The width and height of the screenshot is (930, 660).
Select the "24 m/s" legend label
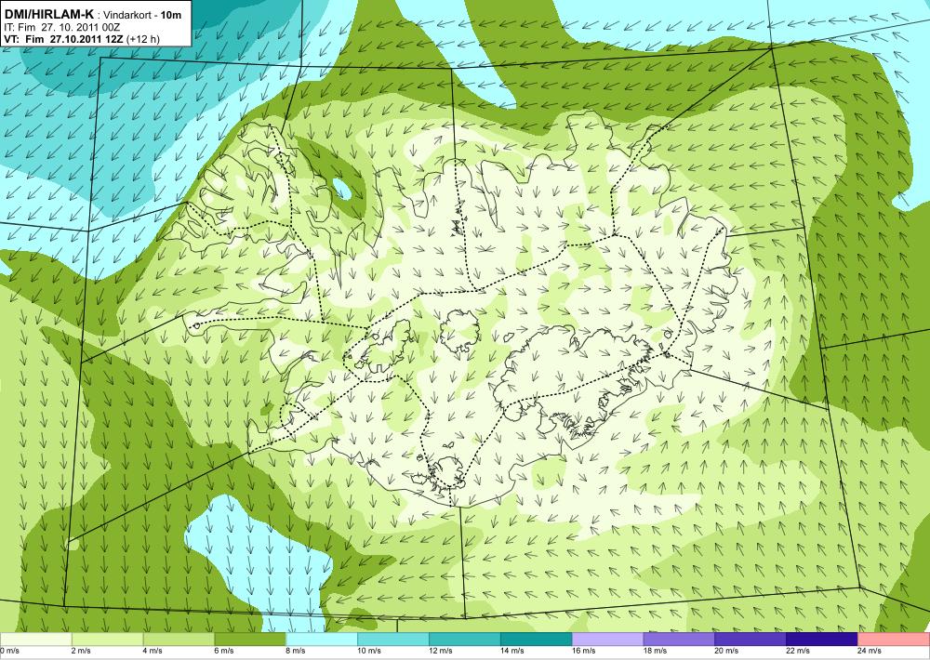click(x=870, y=651)
